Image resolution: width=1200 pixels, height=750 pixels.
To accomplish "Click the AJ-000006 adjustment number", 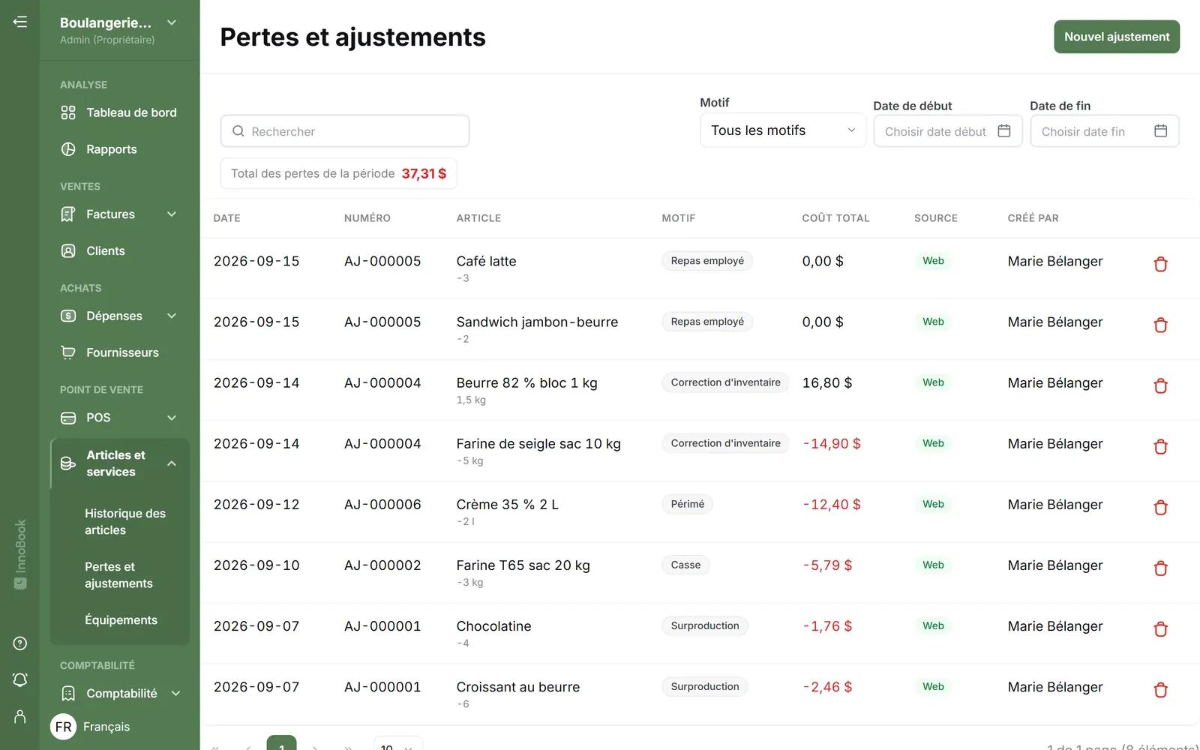I will pyautogui.click(x=382, y=505).
